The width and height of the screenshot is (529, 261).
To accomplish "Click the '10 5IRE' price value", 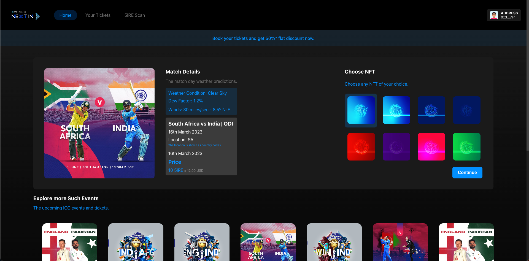I will (x=176, y=170).
